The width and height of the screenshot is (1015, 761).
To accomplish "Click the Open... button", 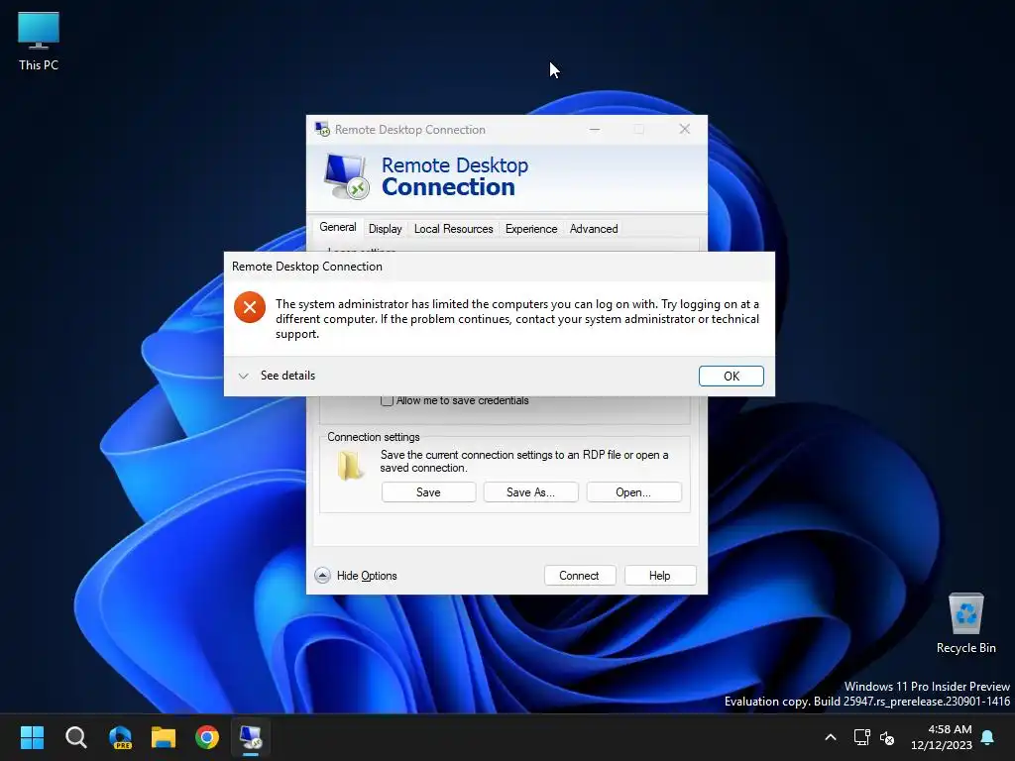I will point(633,491).
